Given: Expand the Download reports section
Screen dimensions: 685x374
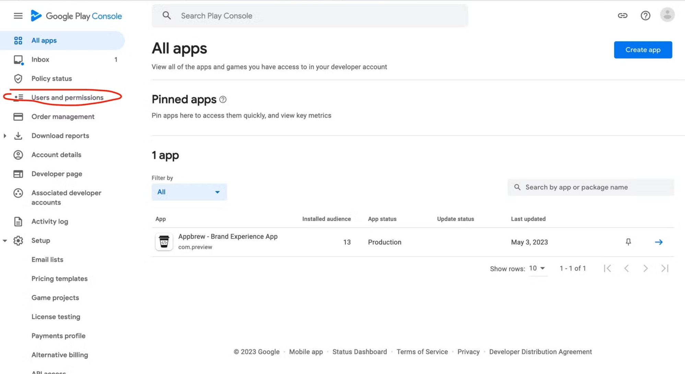Looking at the screenshot, I should [x=5, y=136].
